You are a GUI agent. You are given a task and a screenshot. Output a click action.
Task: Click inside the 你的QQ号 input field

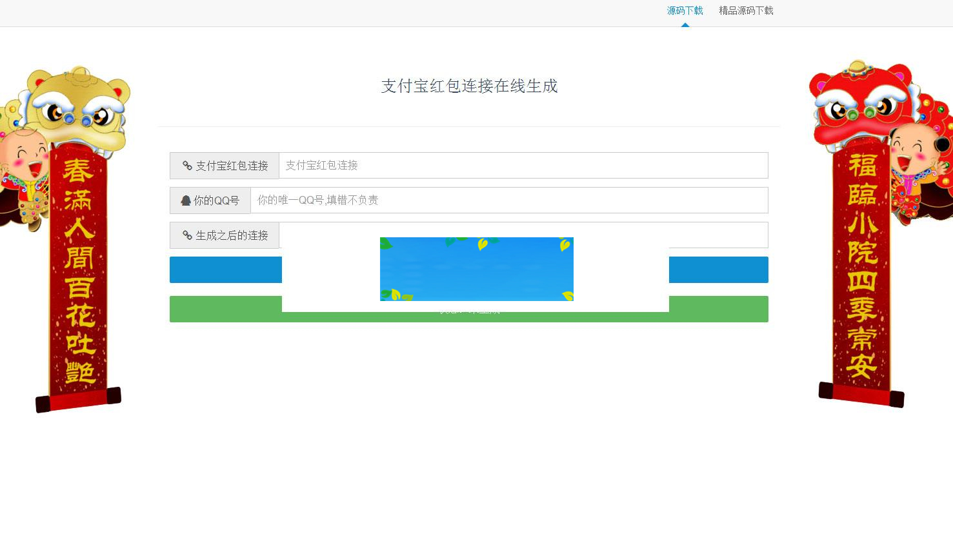pos(510,200)
